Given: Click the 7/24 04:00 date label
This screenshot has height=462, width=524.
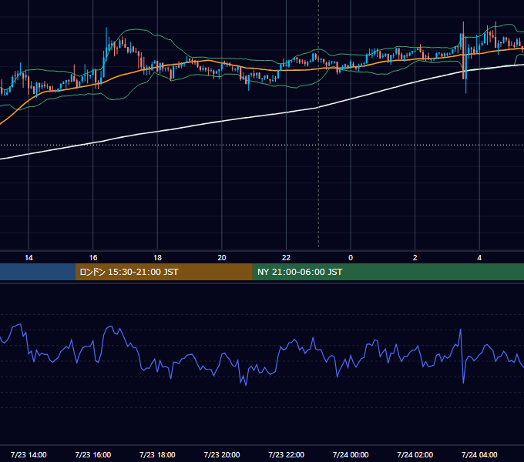Looking at the screenshot, I should coord(479,454).
